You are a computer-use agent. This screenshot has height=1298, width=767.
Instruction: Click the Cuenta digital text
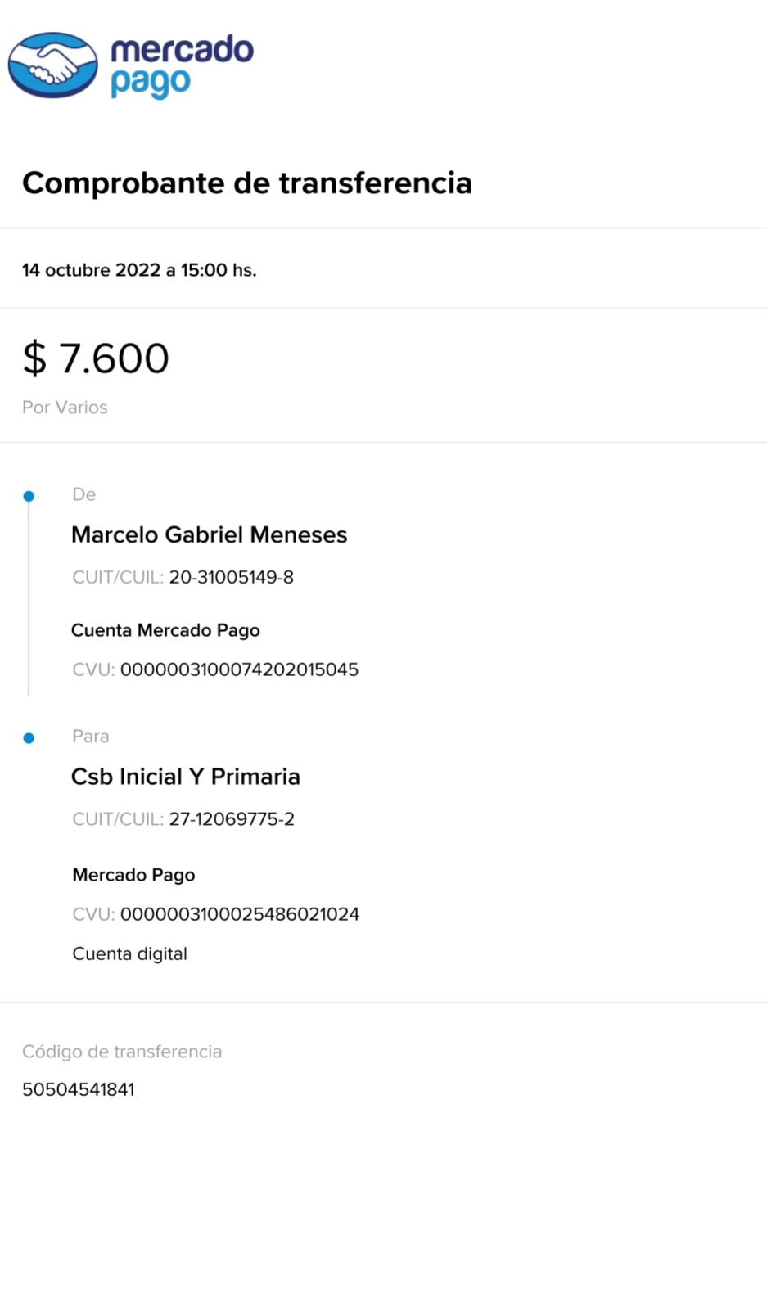[x=129, y=953]
